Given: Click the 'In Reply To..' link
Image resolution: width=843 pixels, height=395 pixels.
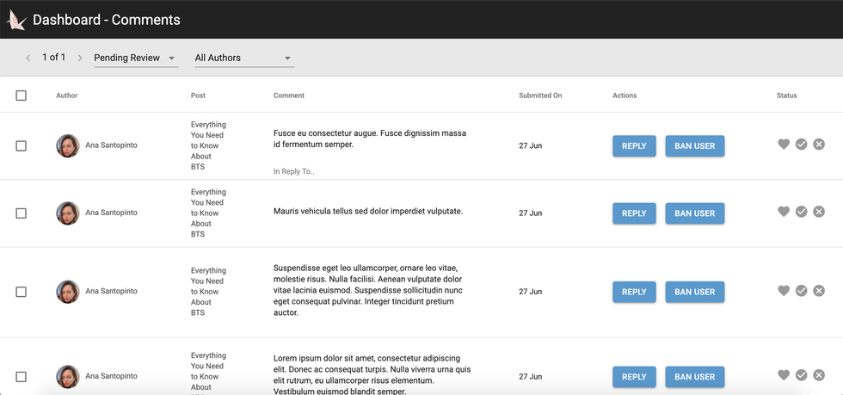Looking at the screenshot, I should click(294, 171).
